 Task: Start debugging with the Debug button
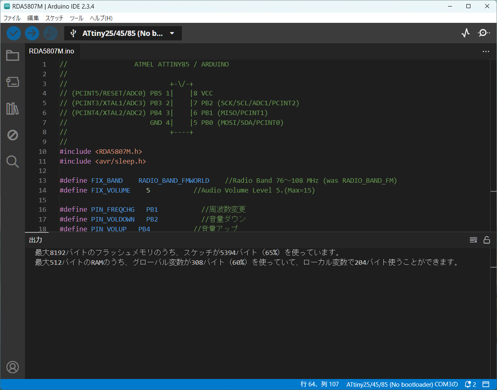point(50,33)
